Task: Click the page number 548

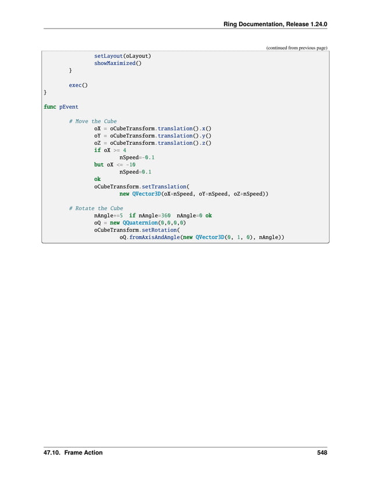Action: pos(322,453)
